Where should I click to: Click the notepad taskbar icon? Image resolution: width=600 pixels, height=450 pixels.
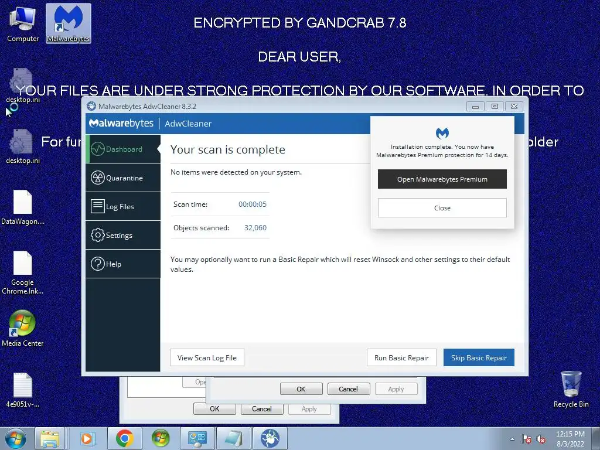point(234,438)
